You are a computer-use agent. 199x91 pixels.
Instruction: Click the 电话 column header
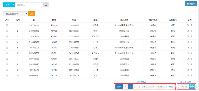(x=74, y=20)
